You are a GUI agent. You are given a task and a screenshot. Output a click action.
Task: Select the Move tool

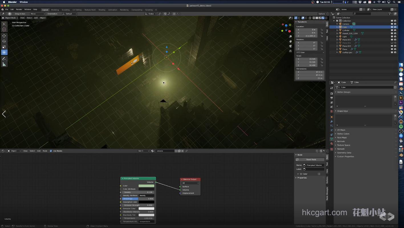pyautogui.click(x=4, y=36)
